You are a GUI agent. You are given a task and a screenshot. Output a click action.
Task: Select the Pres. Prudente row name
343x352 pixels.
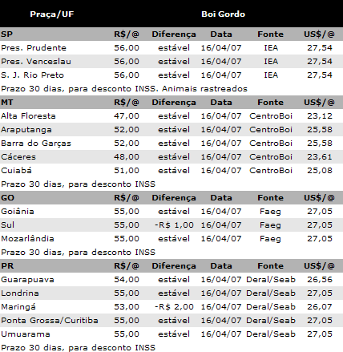(x=34, y=48)
